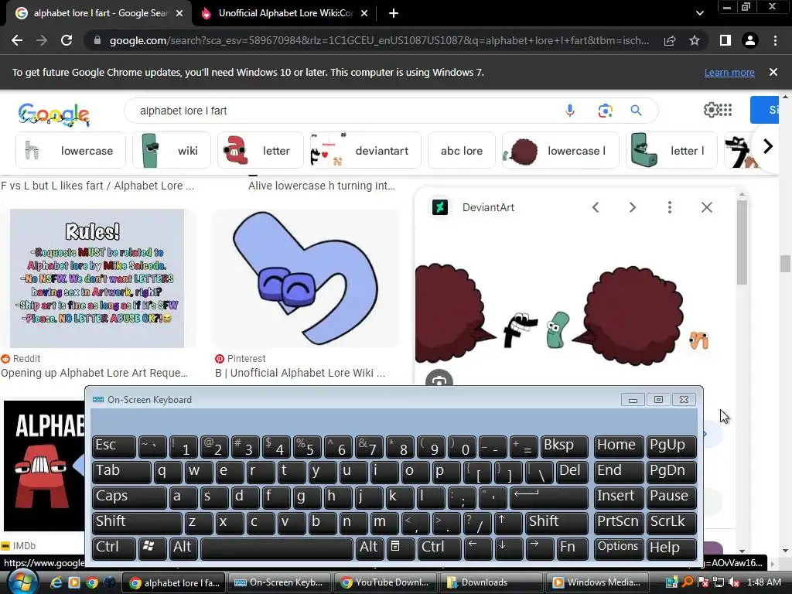792x594 pixels.
Task: Select the wiki filter chip
Action: click(x=172, y=151)
